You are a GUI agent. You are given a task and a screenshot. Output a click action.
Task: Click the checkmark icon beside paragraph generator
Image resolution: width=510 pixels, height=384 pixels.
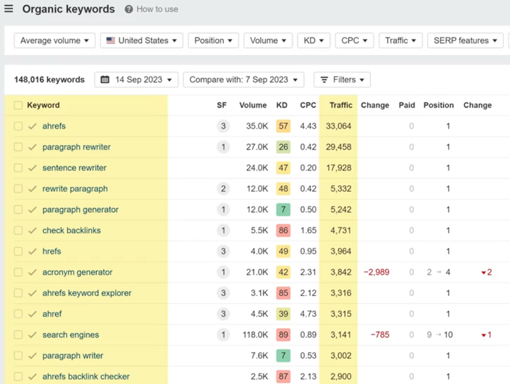[32, 209]
